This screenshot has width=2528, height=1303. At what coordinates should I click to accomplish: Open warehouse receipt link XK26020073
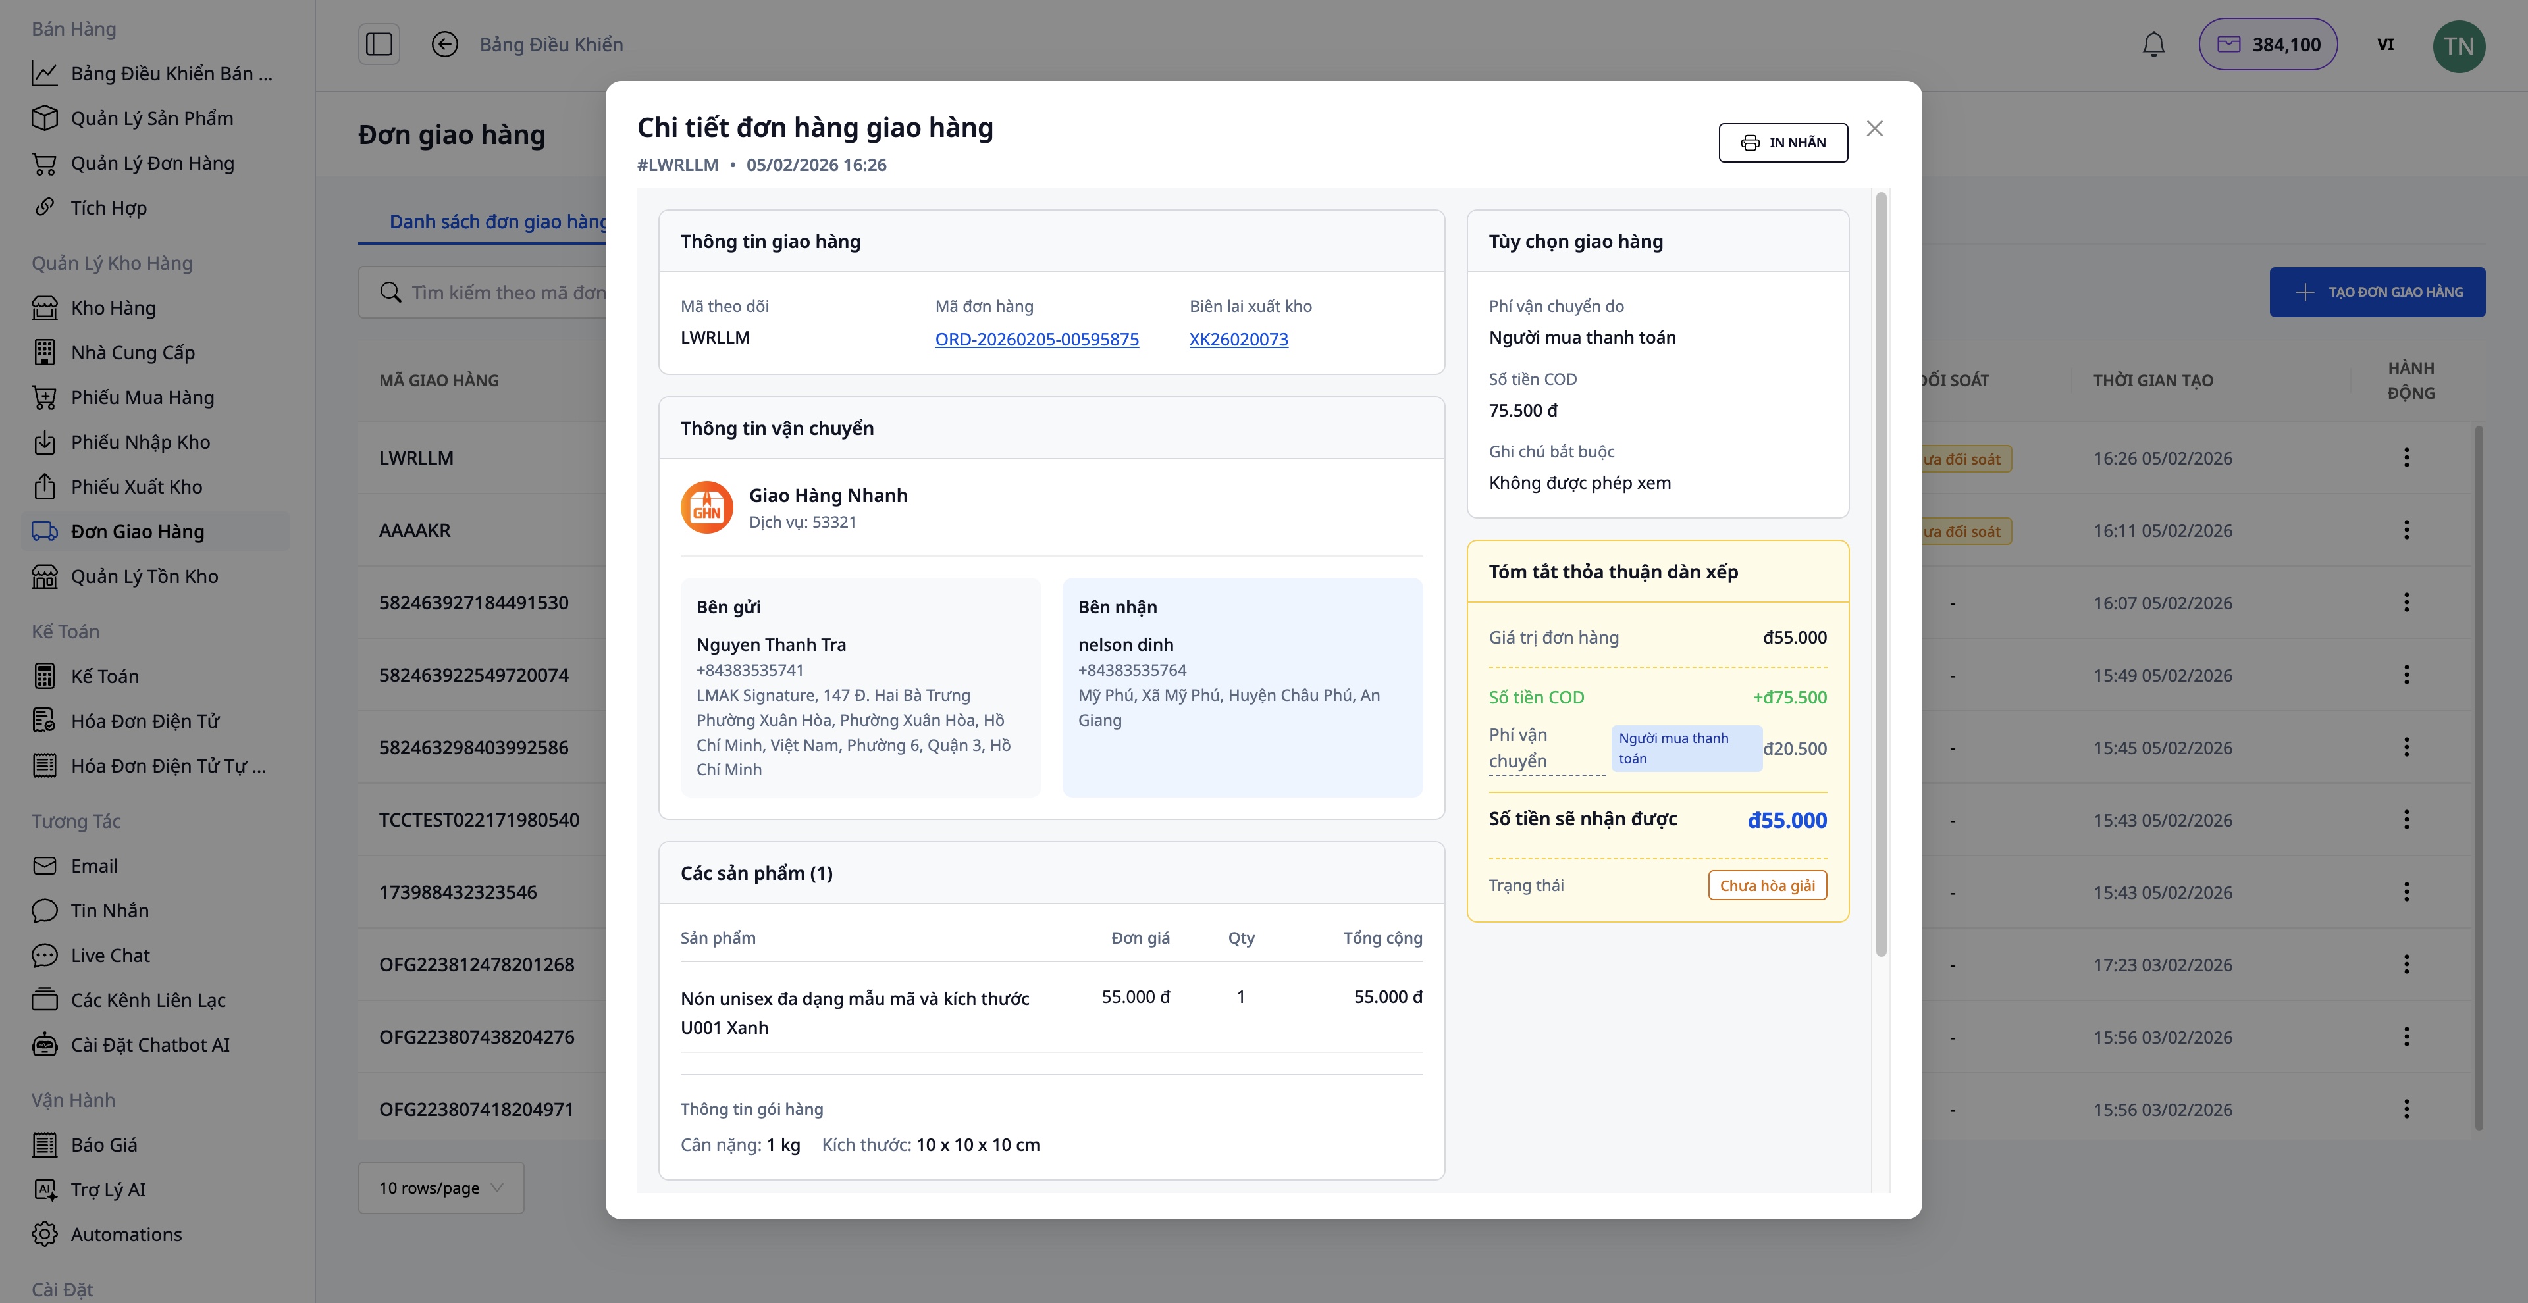tap(1238, 340)
